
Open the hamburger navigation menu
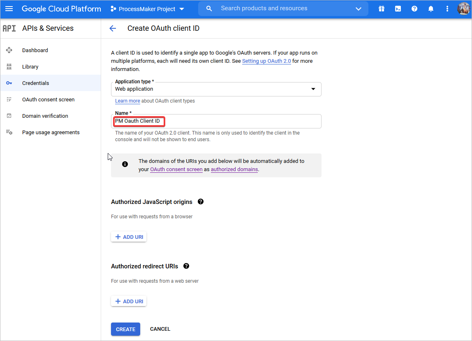[x=9, y=9]
